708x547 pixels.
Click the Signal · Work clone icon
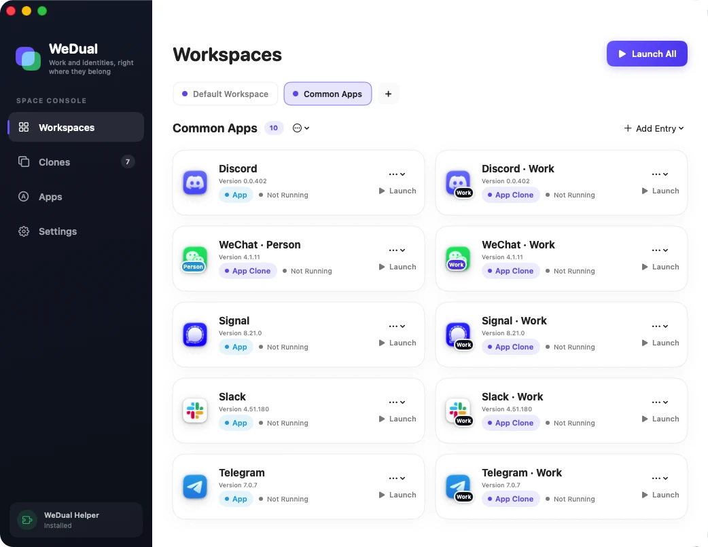[x=459, y=335]
